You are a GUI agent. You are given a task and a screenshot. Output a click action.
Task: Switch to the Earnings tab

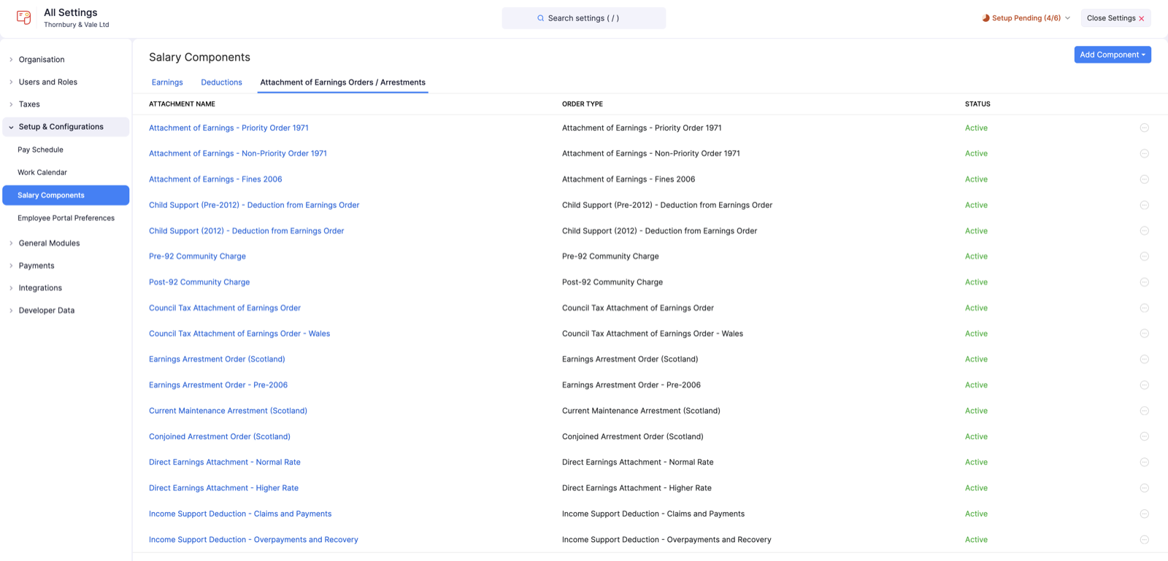167,82
